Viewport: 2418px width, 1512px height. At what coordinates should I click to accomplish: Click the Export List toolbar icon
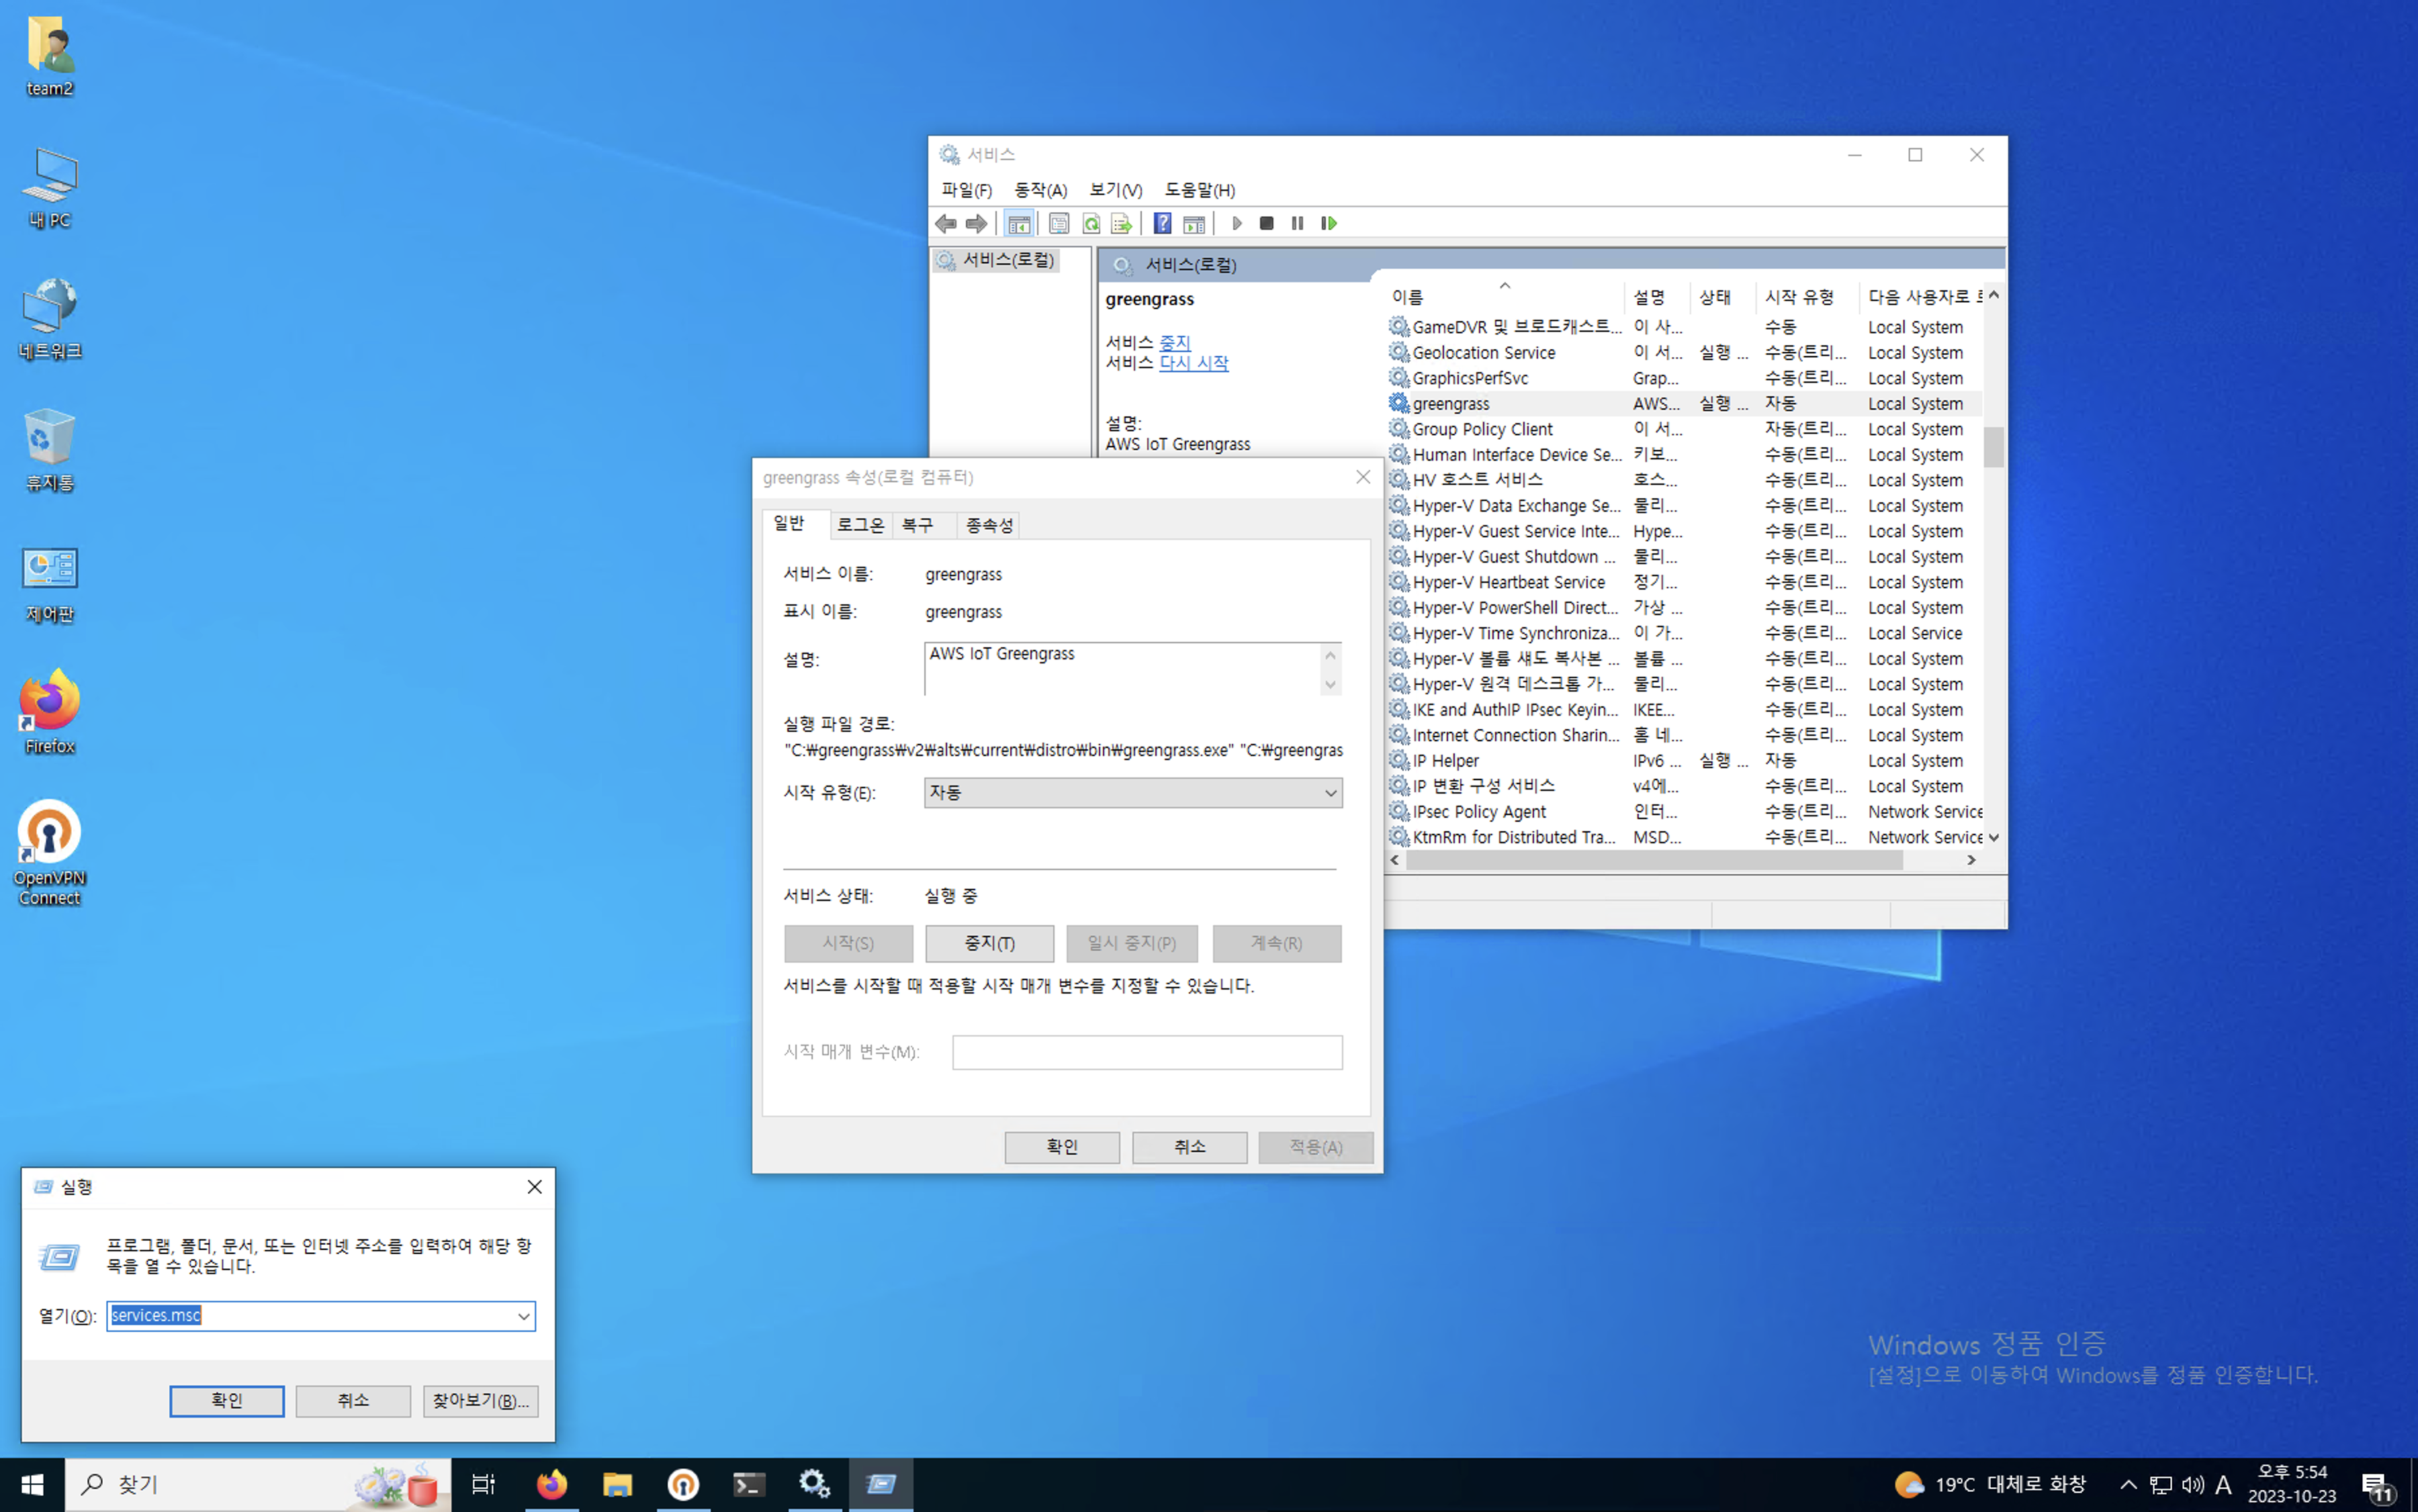point(1122,223)
